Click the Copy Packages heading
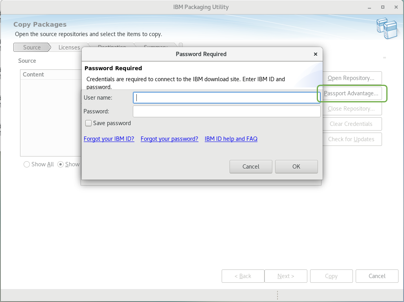 [x=40, y=24]
